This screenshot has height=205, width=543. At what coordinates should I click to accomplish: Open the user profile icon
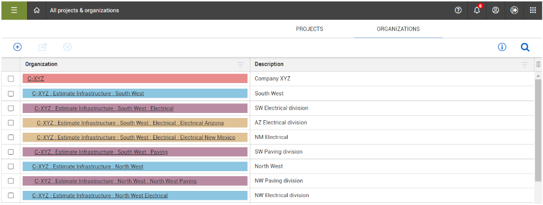tap(496, 10)
